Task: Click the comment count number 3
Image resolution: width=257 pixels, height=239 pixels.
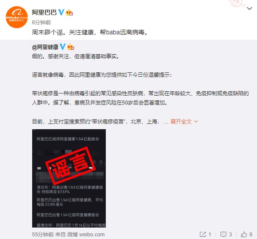Action: (230, 235)
